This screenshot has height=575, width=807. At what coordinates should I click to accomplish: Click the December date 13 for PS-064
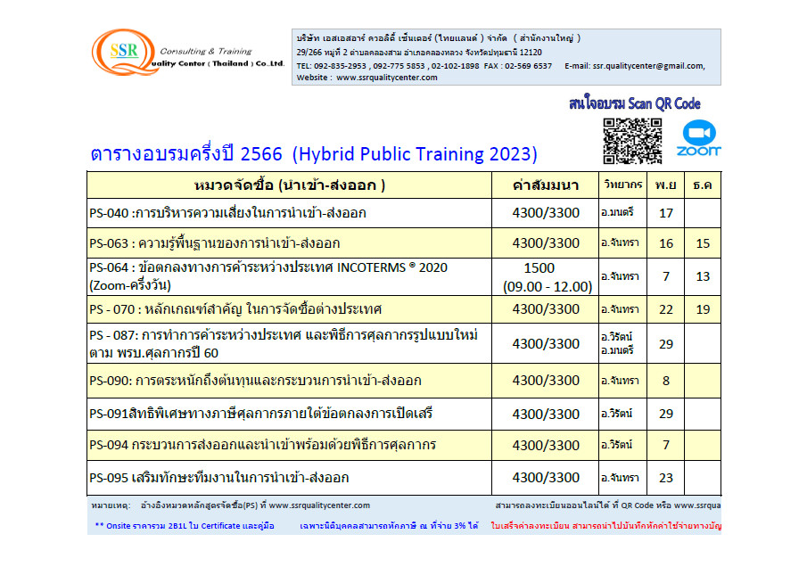click(x=703, y=276)
